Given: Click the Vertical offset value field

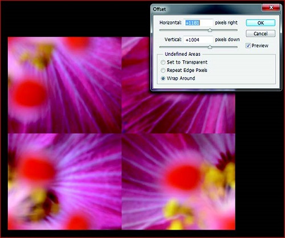Looking at the screenshot, I should click(x=198, y=40).
